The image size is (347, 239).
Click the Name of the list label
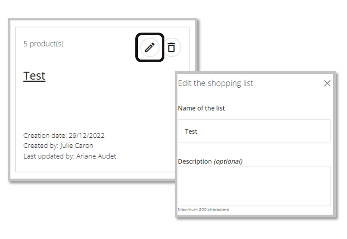[201, 108]
